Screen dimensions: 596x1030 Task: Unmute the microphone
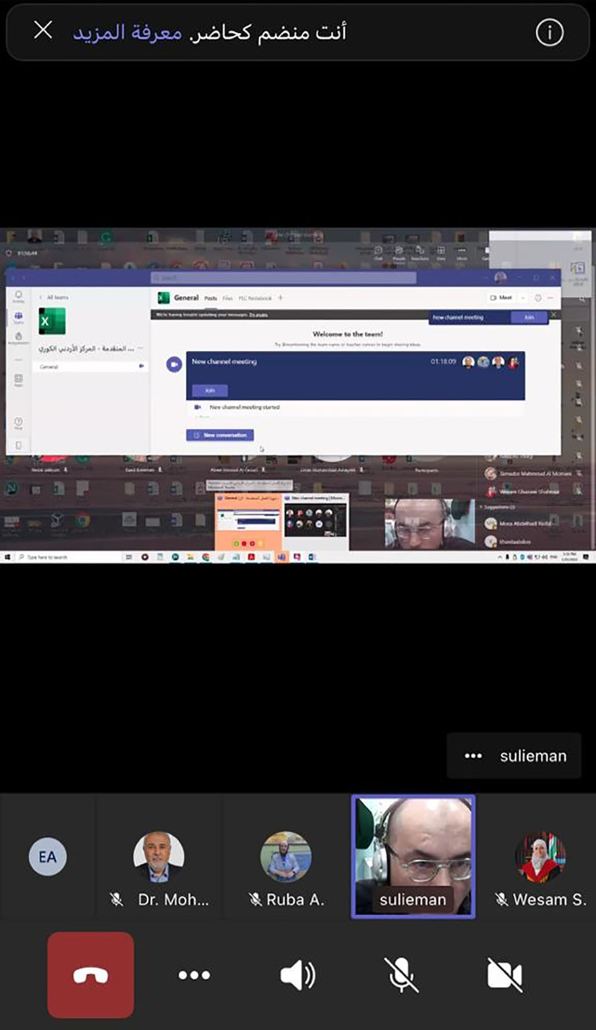[401, 975]
